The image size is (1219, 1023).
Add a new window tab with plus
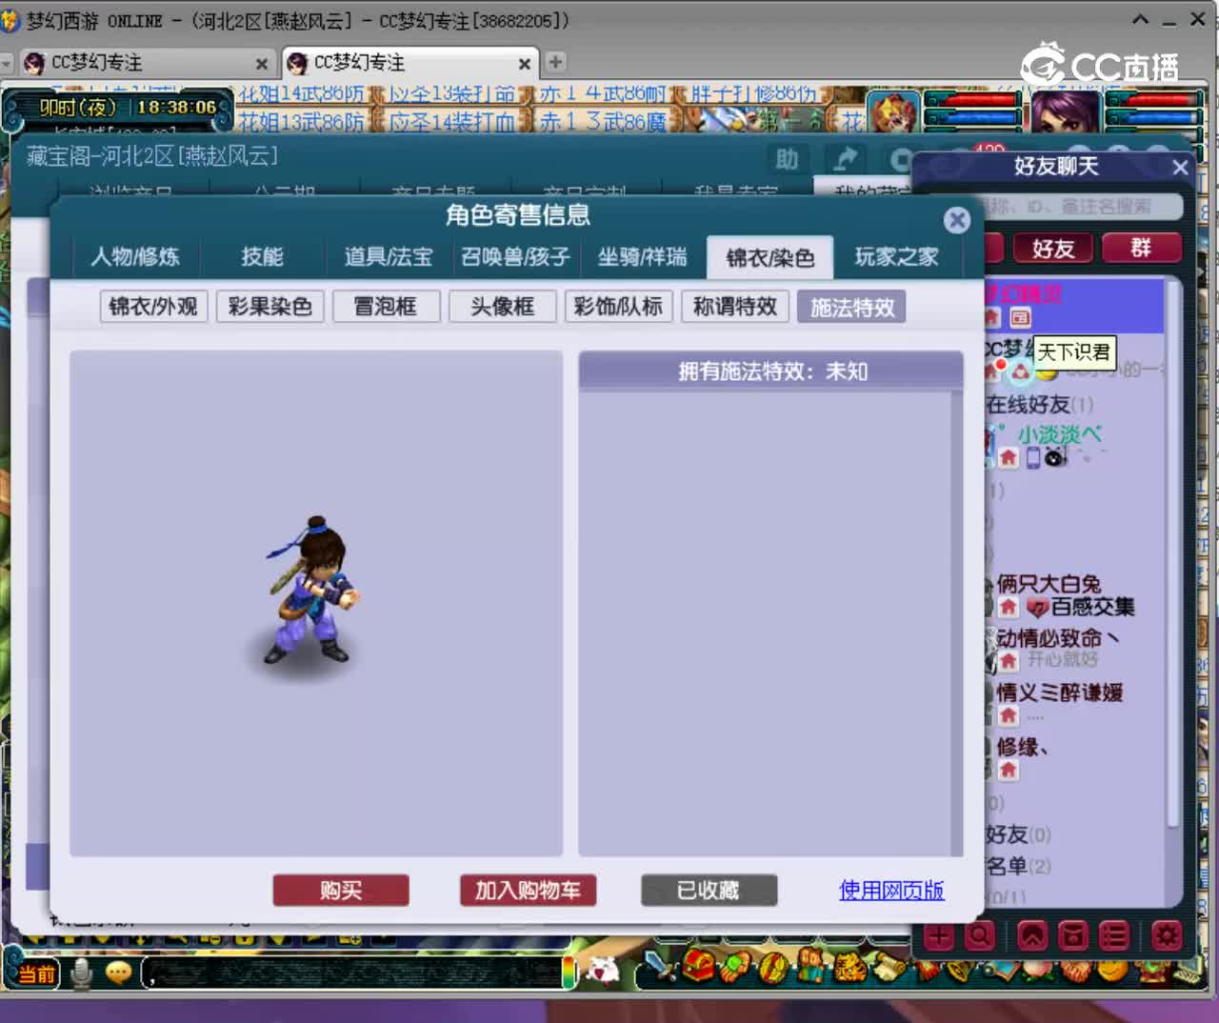[555, 62]
